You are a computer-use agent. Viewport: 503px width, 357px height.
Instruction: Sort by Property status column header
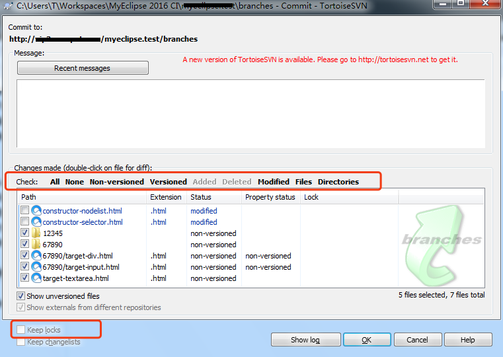click(x=271, y=197)
